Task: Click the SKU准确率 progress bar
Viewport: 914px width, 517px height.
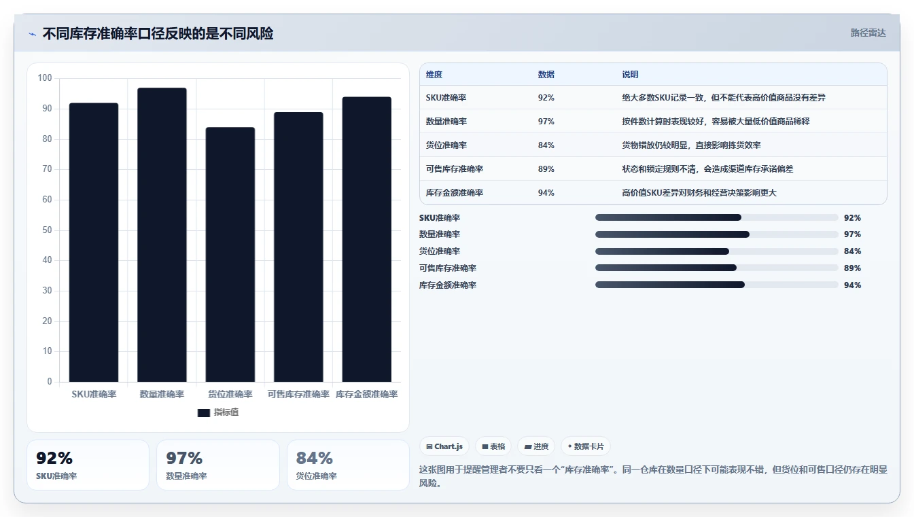Action: [716, 217]
